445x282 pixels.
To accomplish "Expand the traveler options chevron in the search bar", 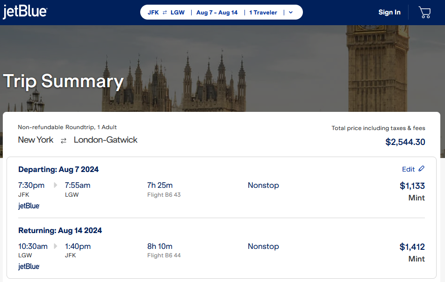I will [291, 13].
